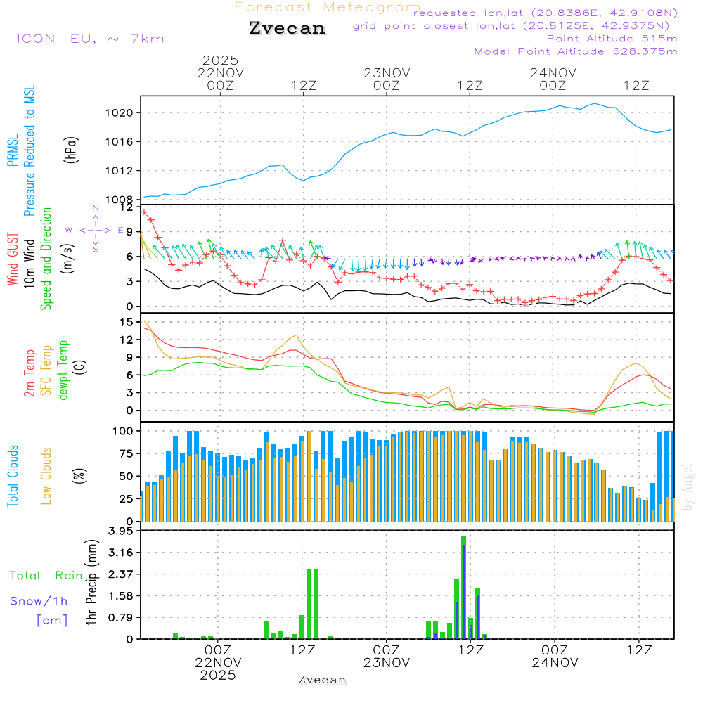The width and height of the screenshot is (703, 703).
Task: Click the Forecast Meteogram heading
Action: (x=328, y=7)
